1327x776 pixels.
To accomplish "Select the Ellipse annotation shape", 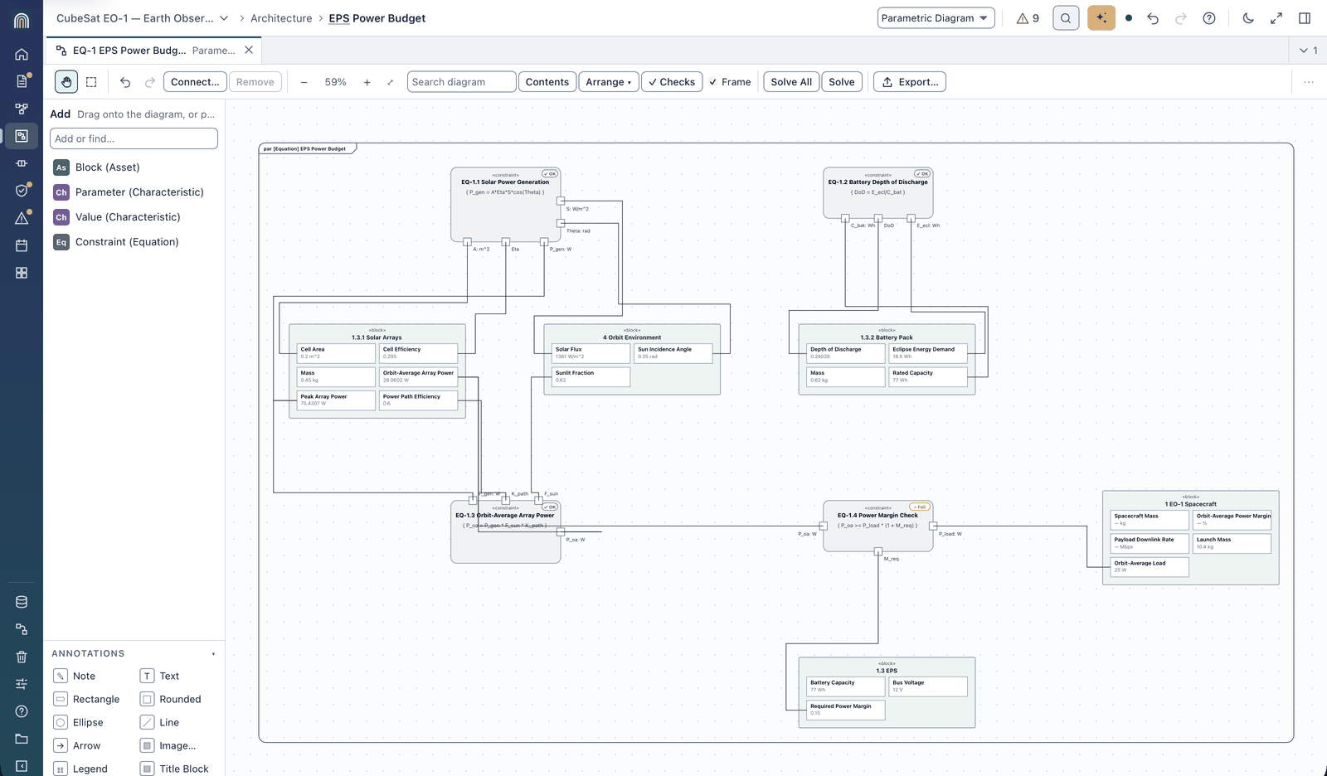I will [x=79, y=723].
